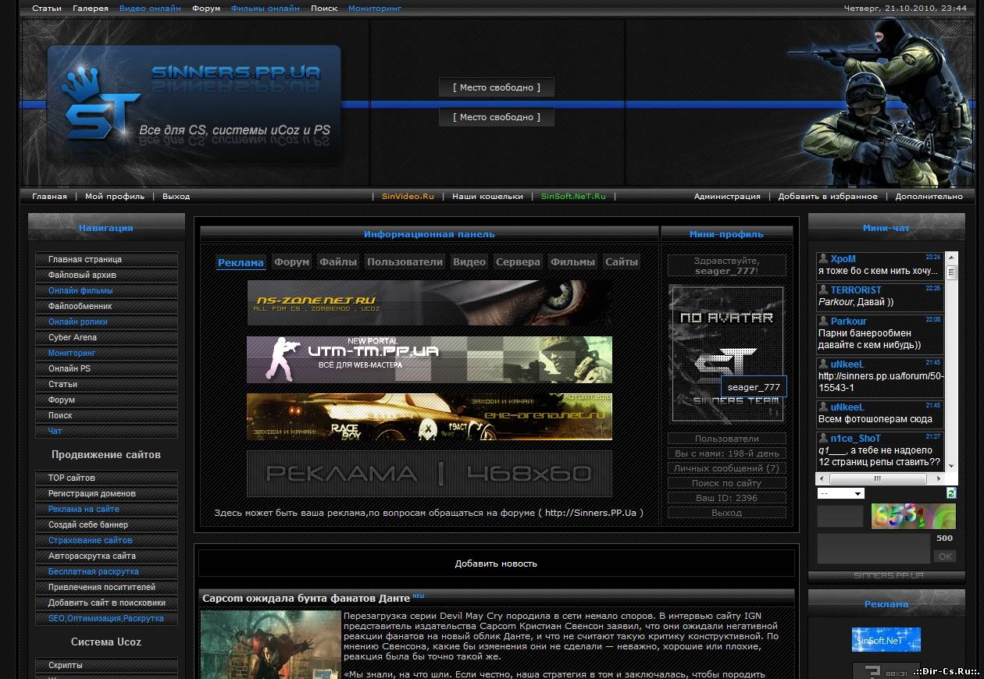Image resolution: width=984 pixels, height=679 pixels.
Task: Click the mini-chat message text field
Action: pos(873,549)
